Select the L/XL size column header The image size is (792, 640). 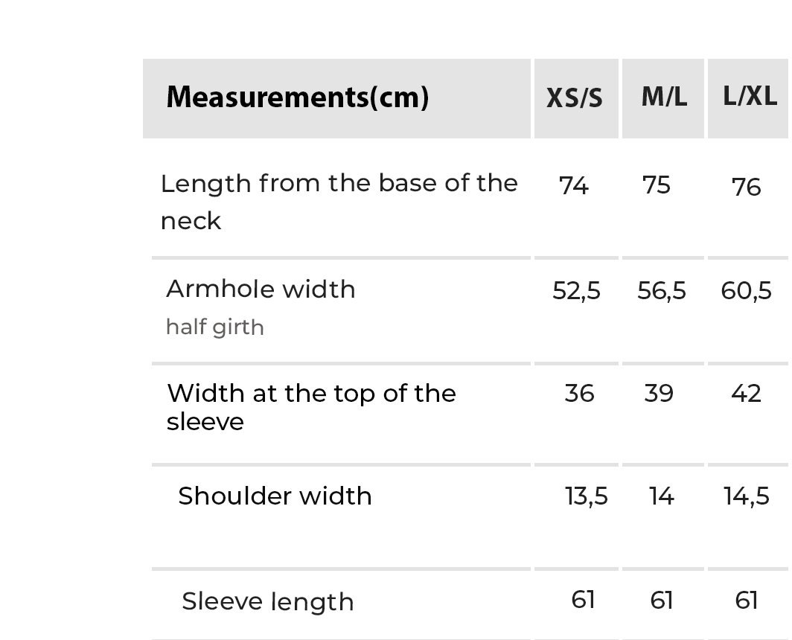(750, 96)
